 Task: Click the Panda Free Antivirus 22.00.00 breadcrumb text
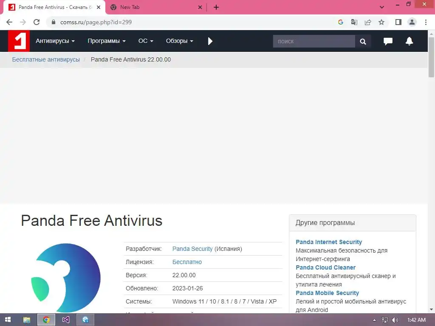point(131,59)
